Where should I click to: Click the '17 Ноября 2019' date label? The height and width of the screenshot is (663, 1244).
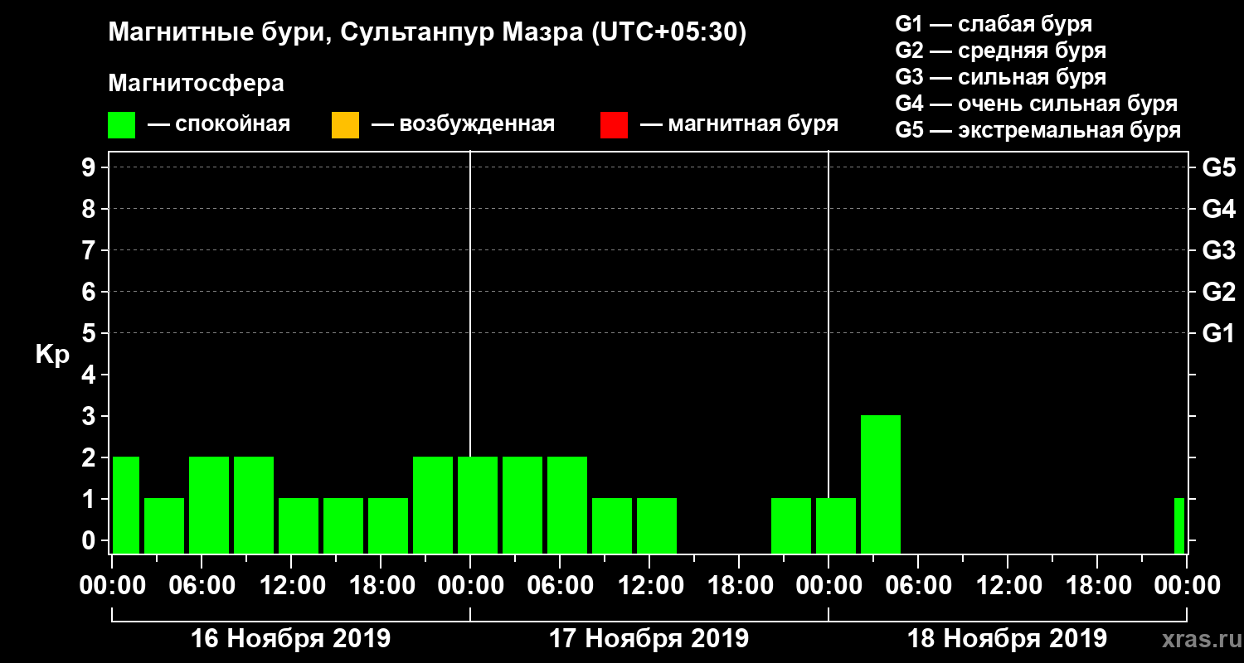[x=649, y=639]
